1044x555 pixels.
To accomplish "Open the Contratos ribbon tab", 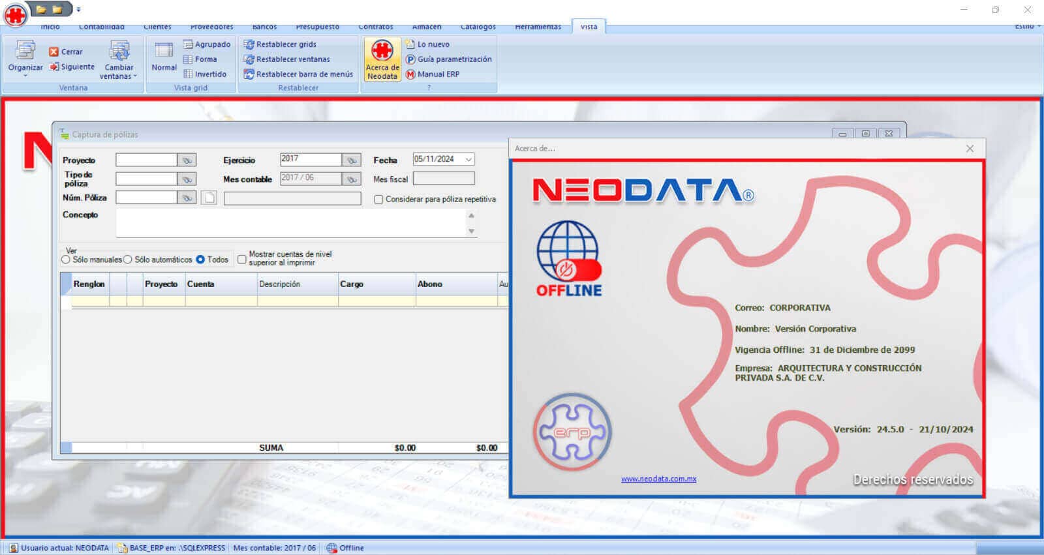I will [376, 27].
